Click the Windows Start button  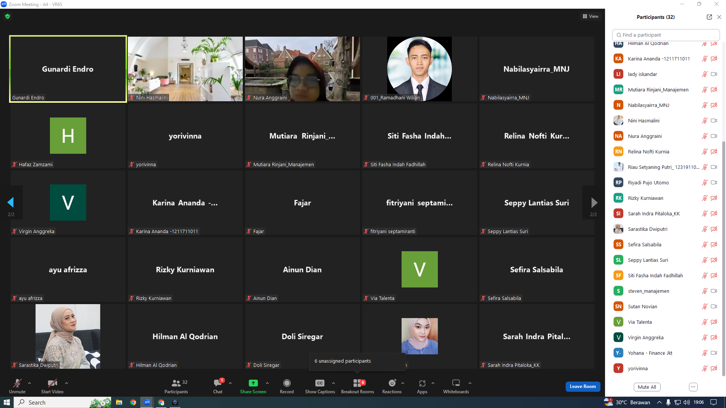[7, 402]
